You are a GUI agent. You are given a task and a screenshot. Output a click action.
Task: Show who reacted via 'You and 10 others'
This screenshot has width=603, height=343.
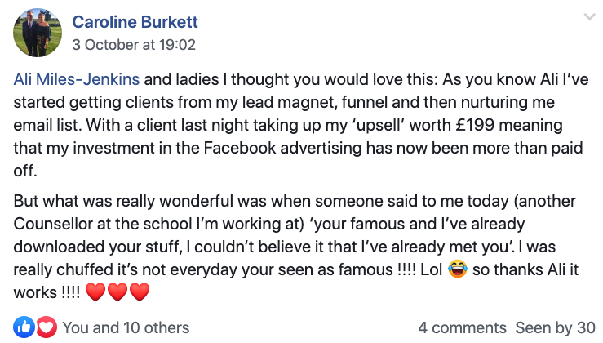(126, 327)
